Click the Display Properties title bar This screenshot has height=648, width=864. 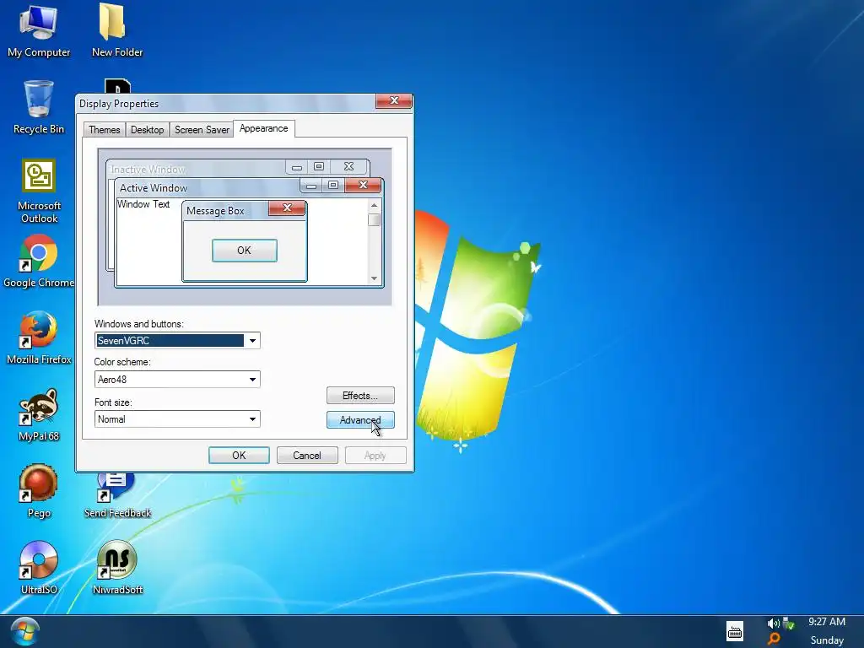pos(226,104)
